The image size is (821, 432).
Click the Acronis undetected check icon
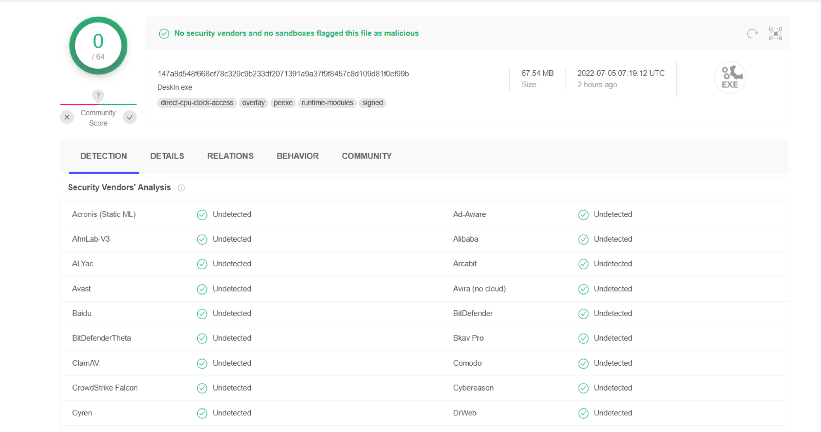pyautogui.click(x=202, y=215)
